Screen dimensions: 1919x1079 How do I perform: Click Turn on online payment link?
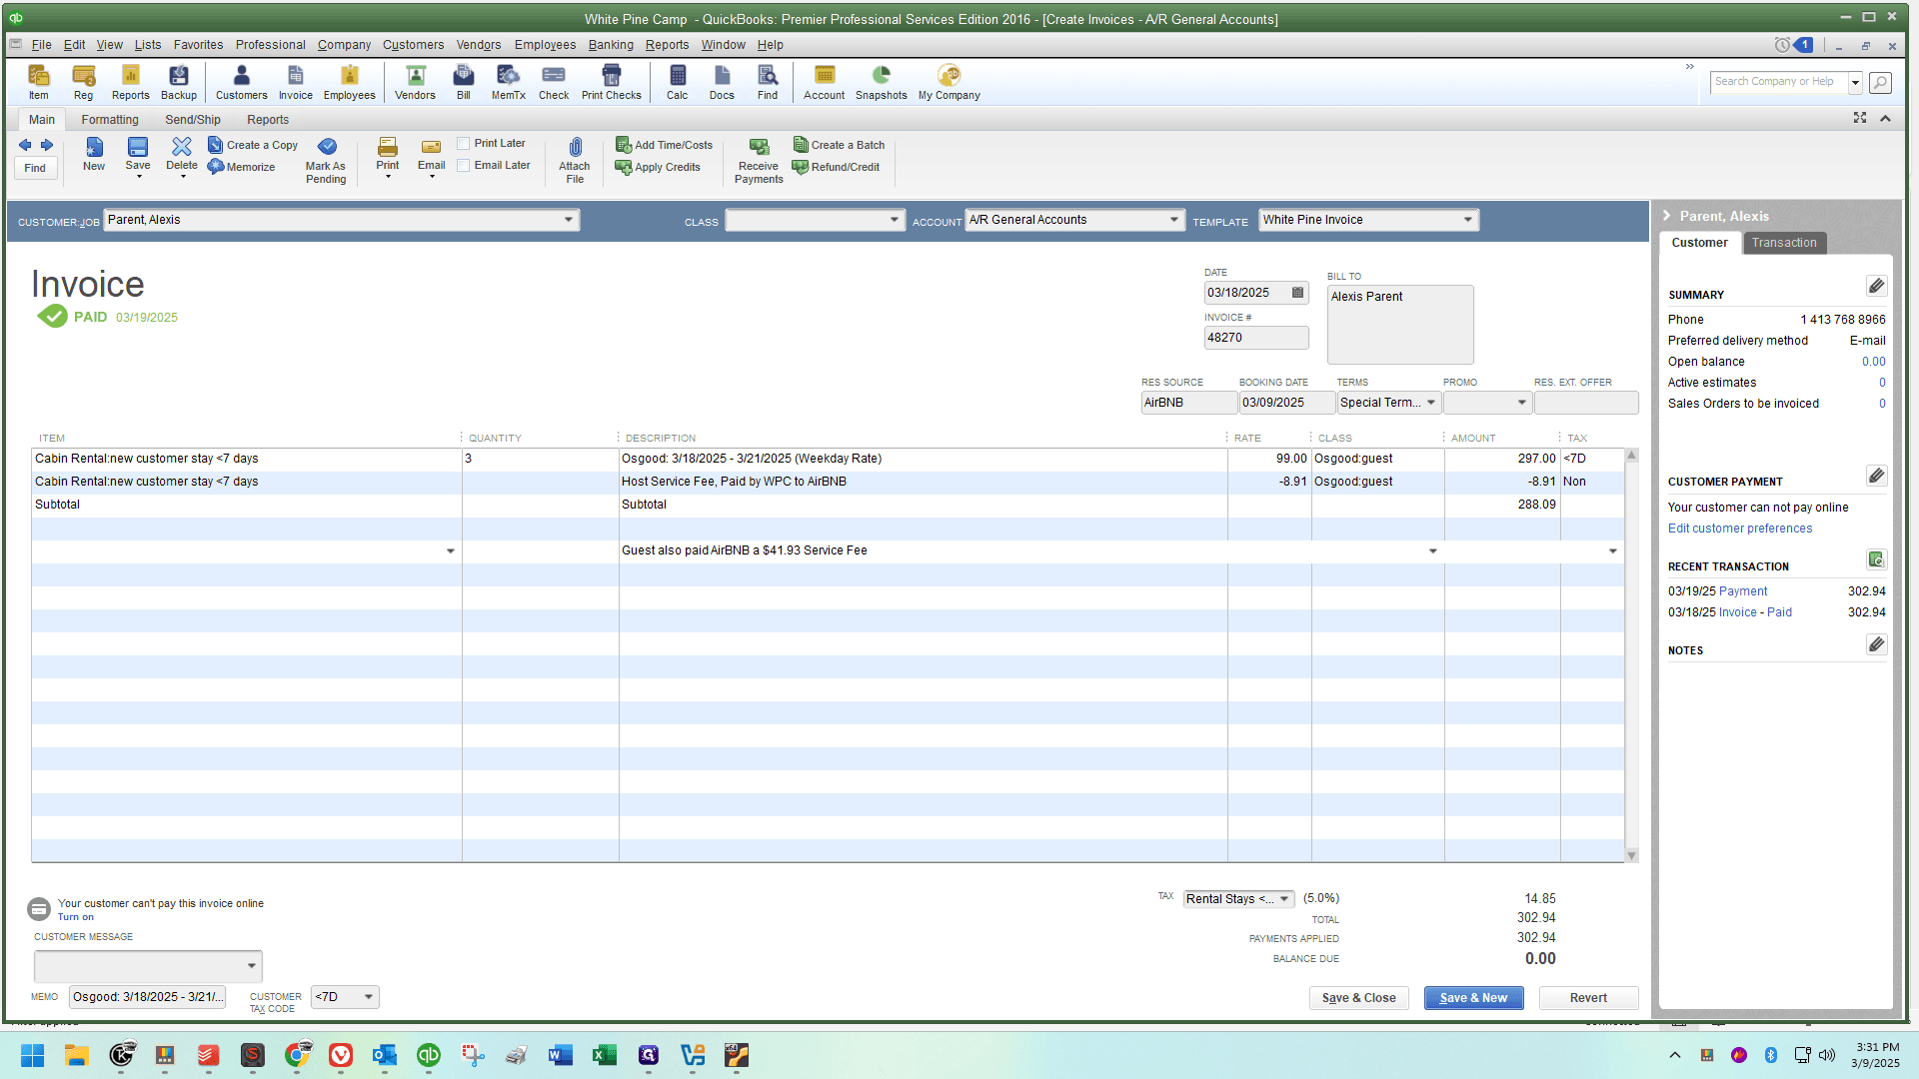pyautogui.click(x=75, y=917)
